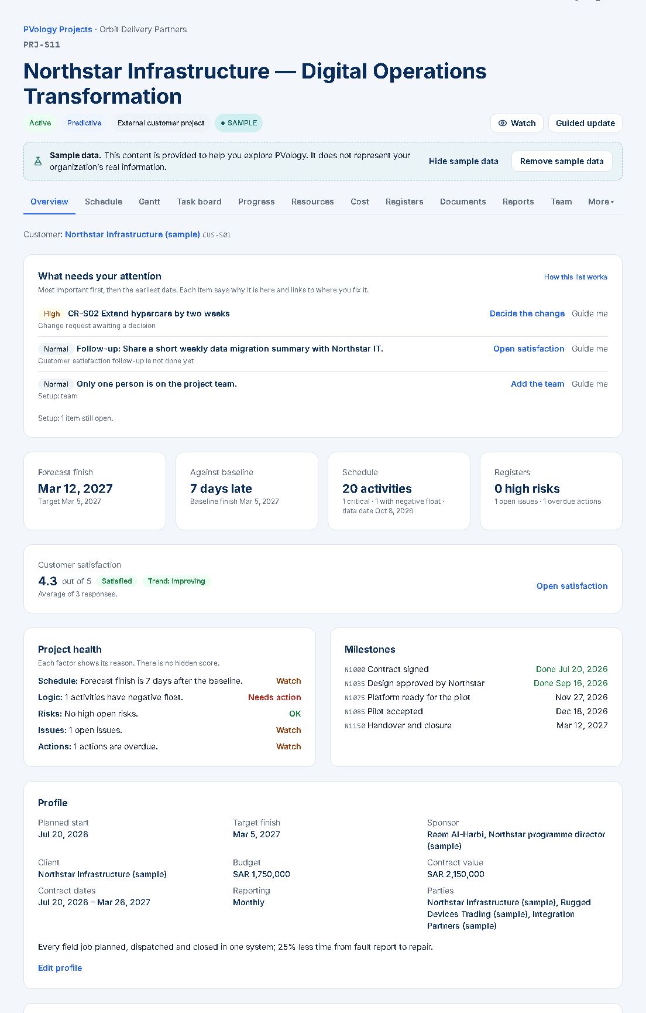Viewport: 646px width, 1013px height.
Task: Click 'Add the team' link
Action: pyautogui.click(x=538, y=384)
